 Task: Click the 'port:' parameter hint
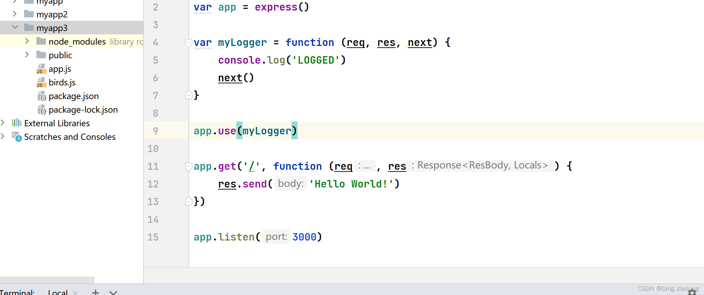[x=276, y=236]
